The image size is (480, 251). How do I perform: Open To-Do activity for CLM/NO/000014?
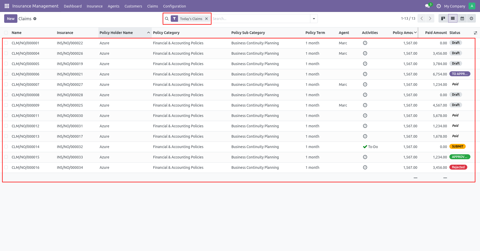[370, 147]
